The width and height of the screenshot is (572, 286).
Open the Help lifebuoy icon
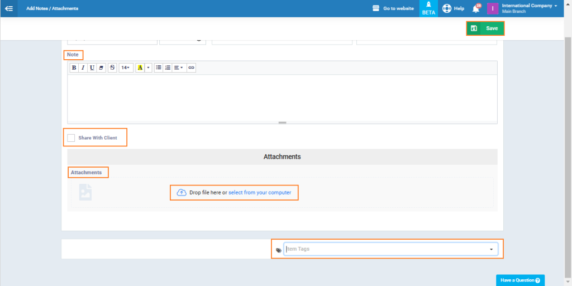point(447,8)
